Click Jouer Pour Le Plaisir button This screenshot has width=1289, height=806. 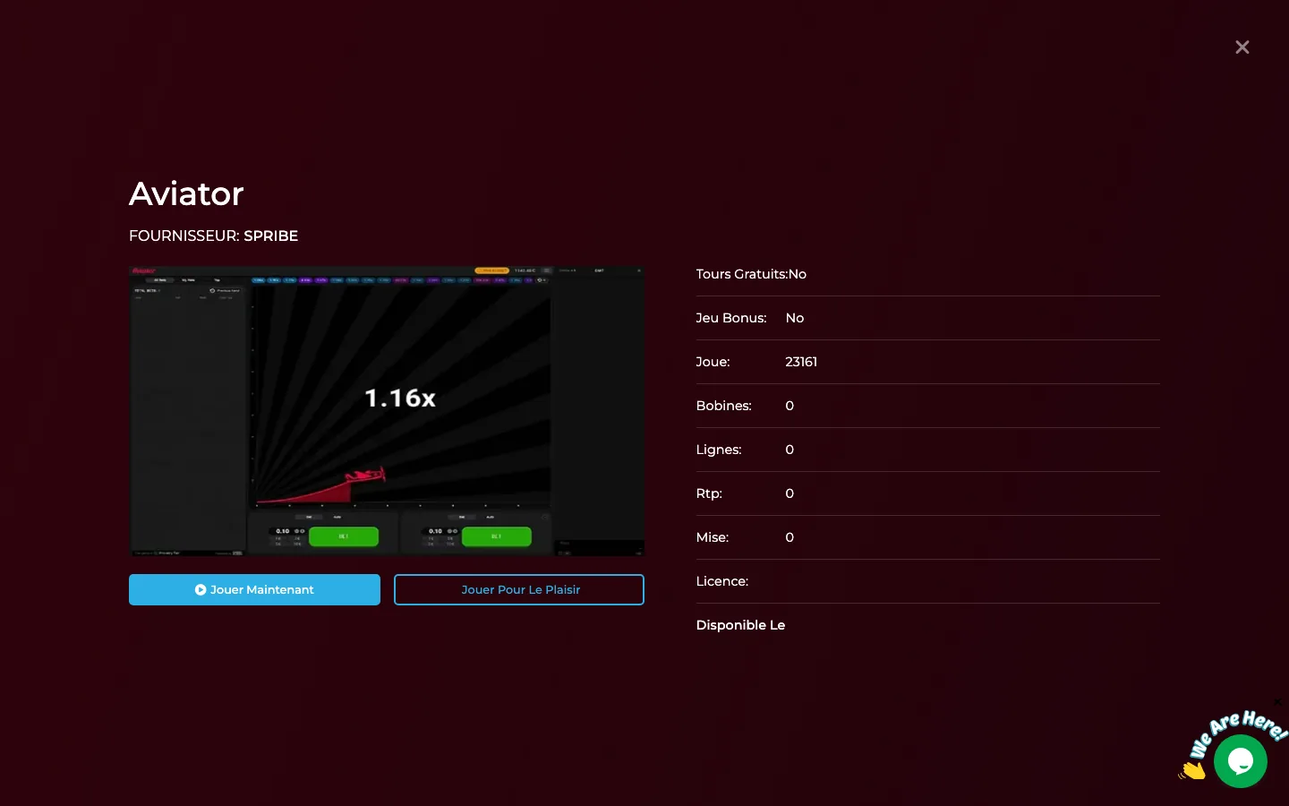tap(519, 589)
